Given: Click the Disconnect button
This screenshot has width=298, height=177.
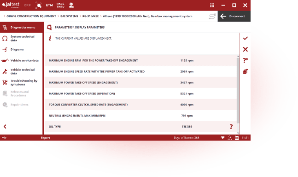Looking at the screenshot, I should click(234, 16).
